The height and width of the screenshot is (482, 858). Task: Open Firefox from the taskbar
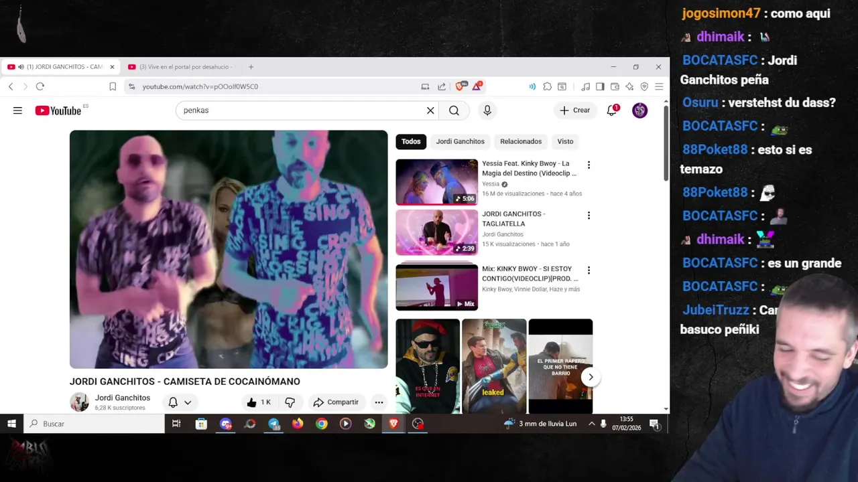(x=298, y=424)
